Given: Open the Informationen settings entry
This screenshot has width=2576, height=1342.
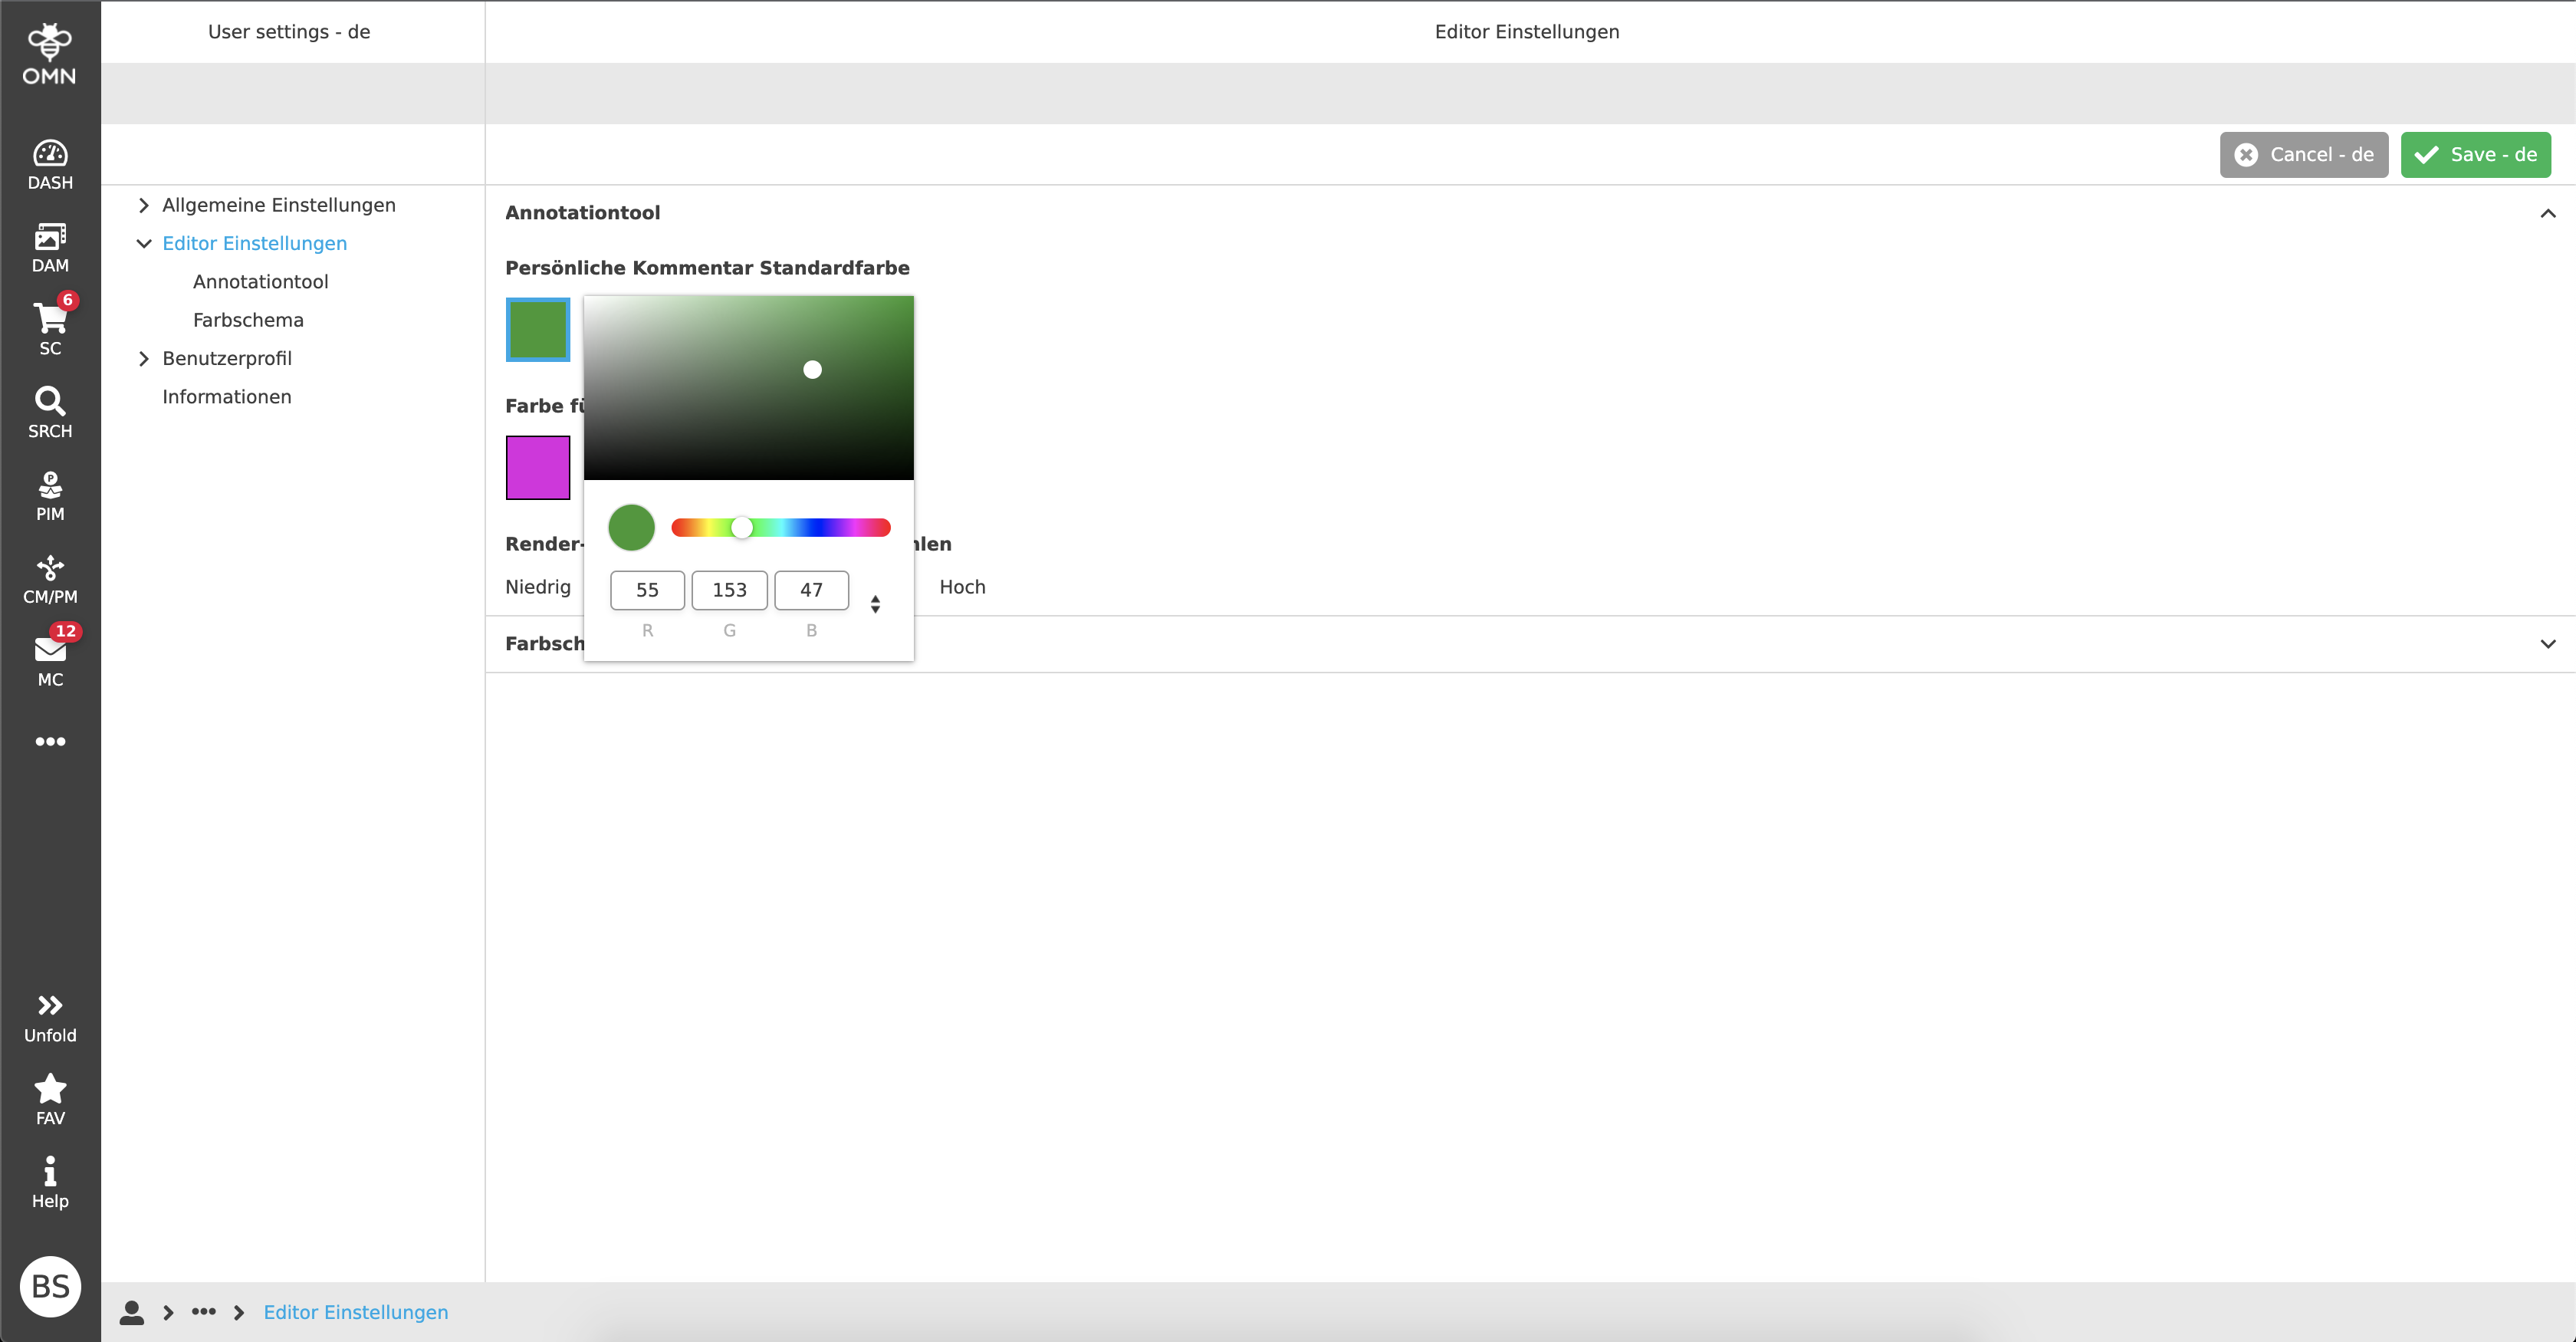Looking at the screenshot, I should [x=226, y=396].
